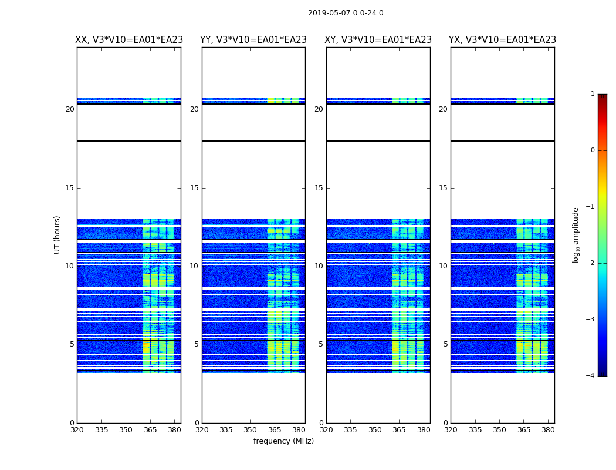This screenshot has width=616, height=470.
Task: Click the 10 hour tick on YY panel
Action: 194,266
